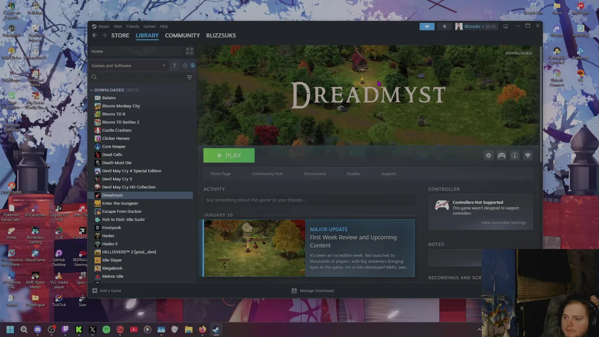
Task: Open Manage Downloads
Action: pos(313,291)
